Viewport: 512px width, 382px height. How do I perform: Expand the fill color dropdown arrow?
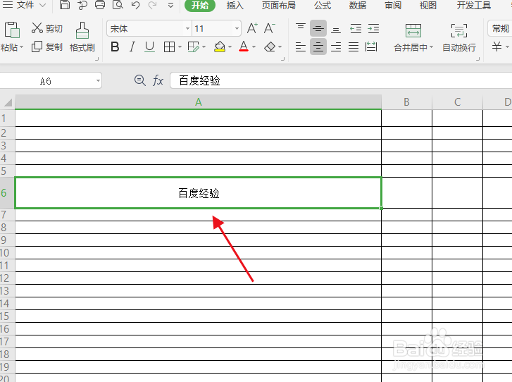pyautogui.click(x=230, y=47)
